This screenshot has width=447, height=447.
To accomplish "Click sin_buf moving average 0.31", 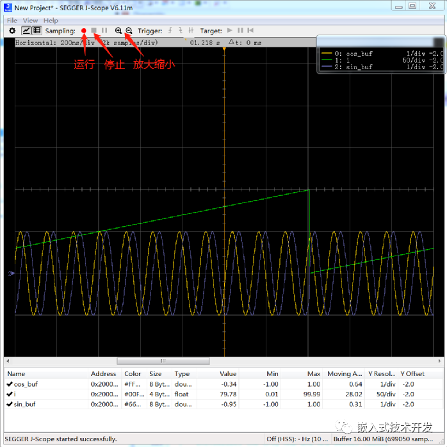I will click(x=356, y=404).
